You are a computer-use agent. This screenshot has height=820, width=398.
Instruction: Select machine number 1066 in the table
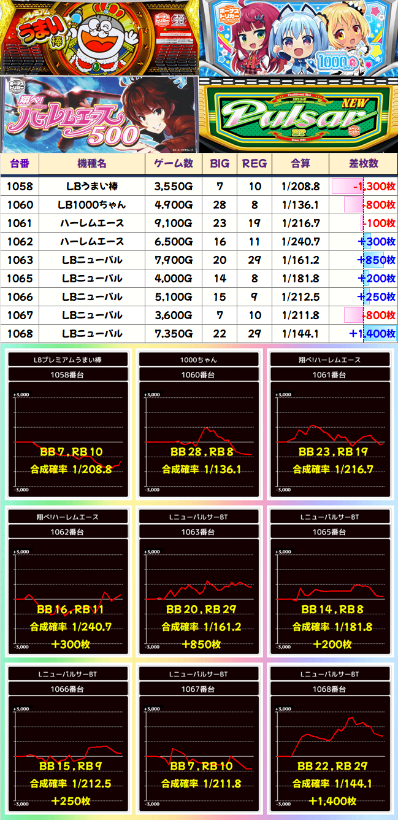click(20, 297)
